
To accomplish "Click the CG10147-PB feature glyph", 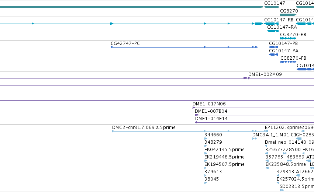I will pos(273,47).
